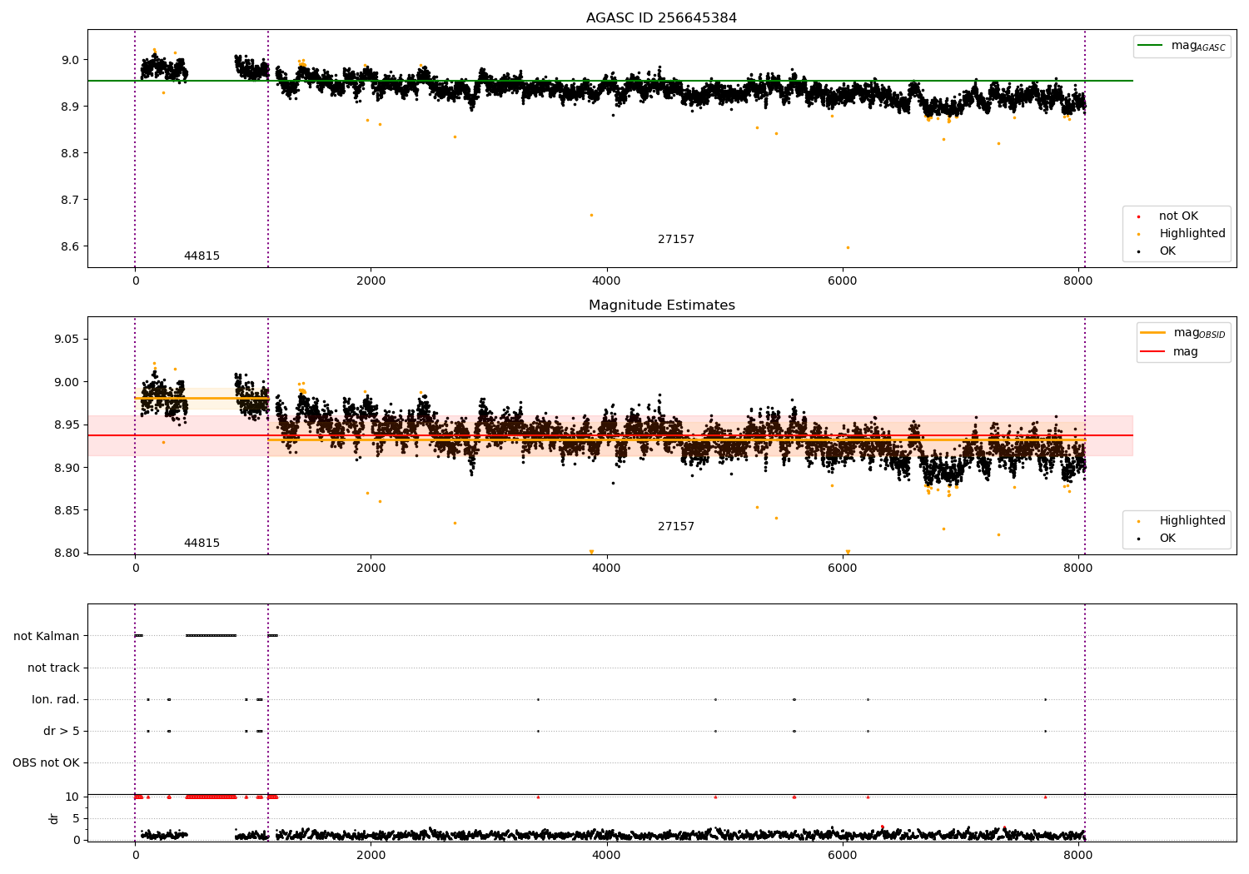The image size is (1249, 874).
Task: Click y-axis tick 8.80 in middle plot
Action: (x=67, y=554)
